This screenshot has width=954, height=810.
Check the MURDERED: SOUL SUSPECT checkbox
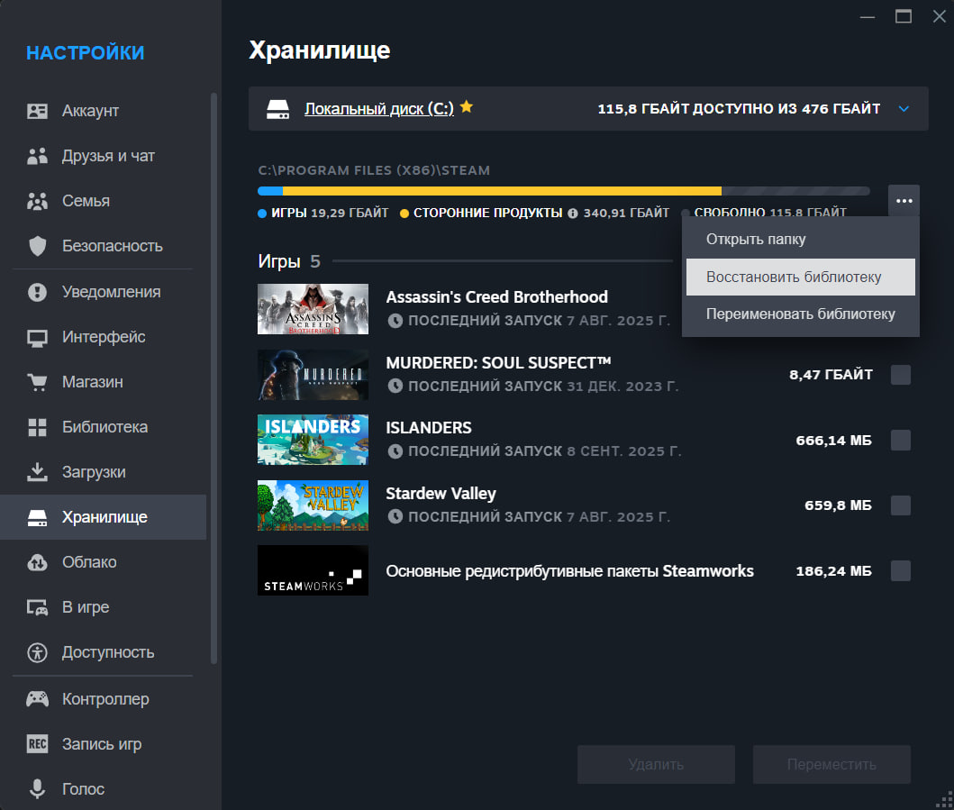[x=901, y=375]
